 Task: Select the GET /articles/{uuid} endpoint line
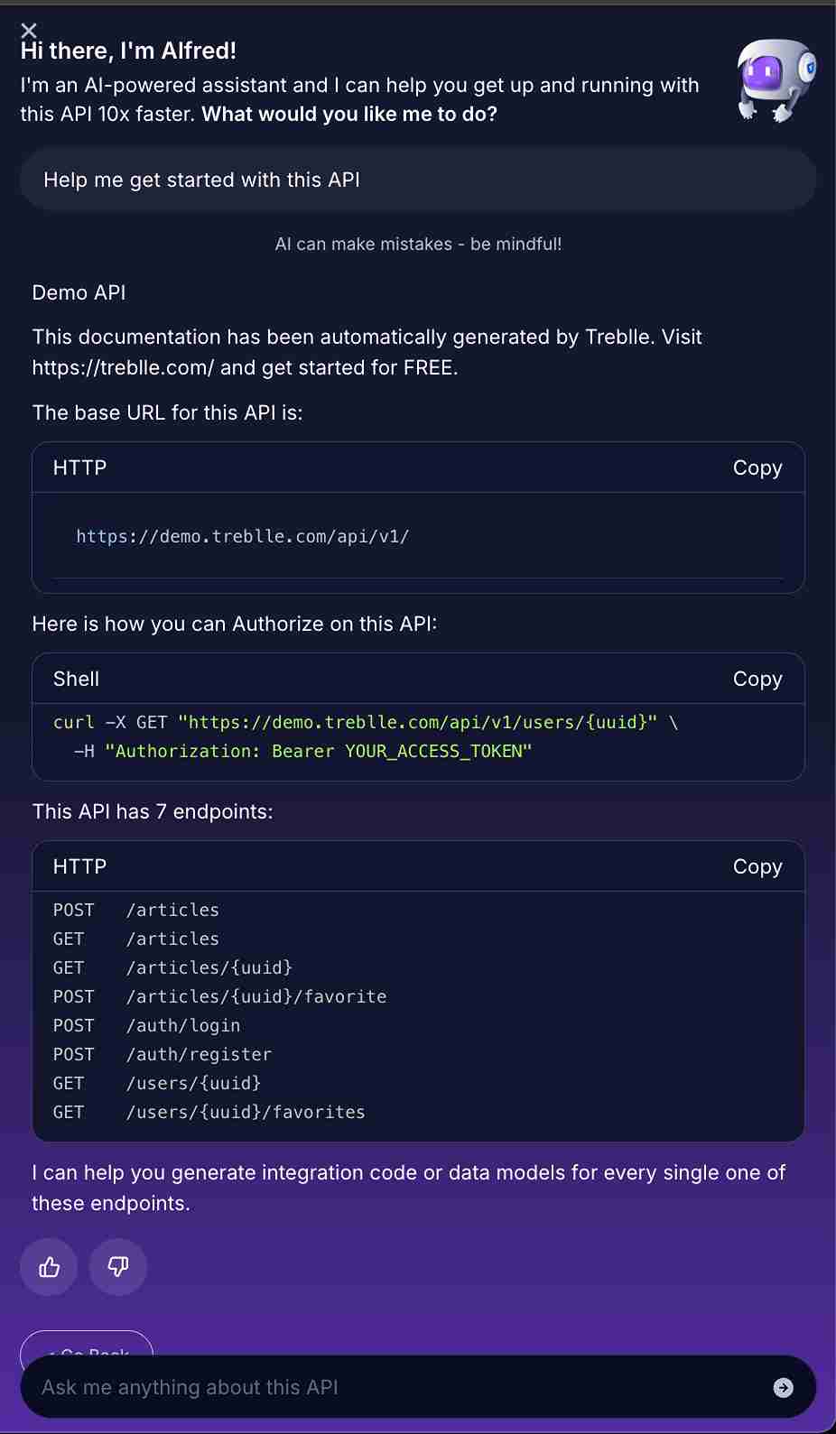pos(172,968)
